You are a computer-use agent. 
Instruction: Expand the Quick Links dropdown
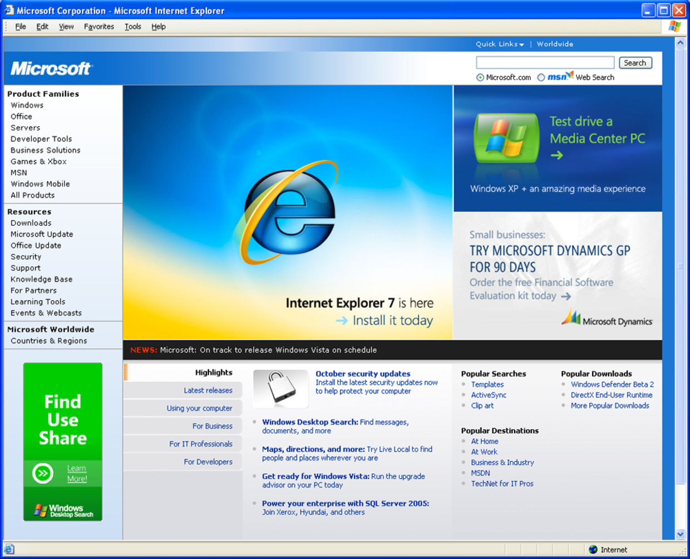499,44
